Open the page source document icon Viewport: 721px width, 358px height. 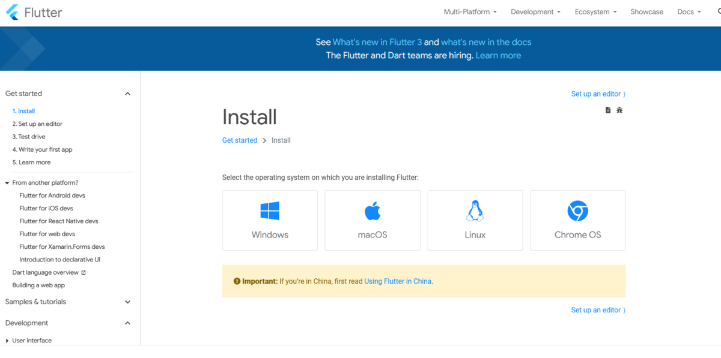608,110
